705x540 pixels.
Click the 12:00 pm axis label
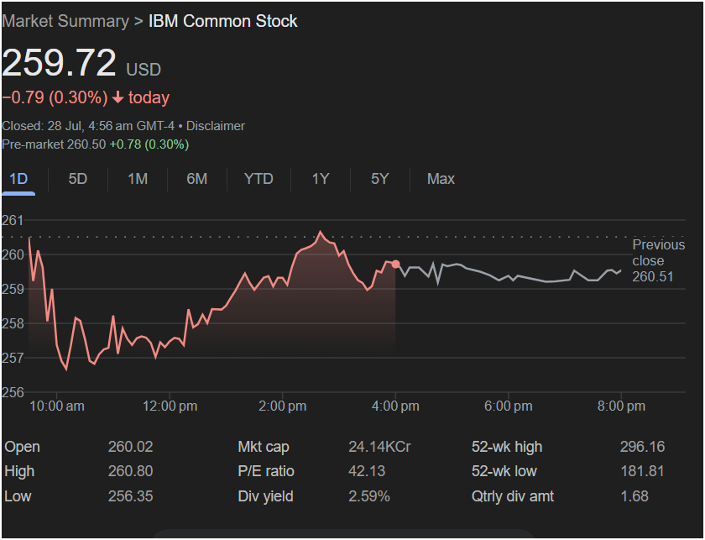(x=170, y=406)
